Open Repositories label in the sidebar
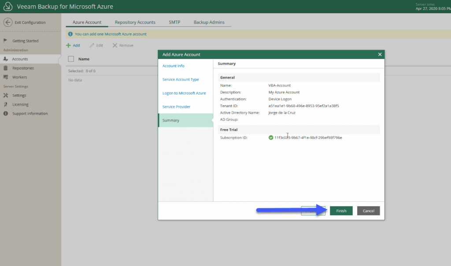The width and height of the screenshot is (451, 266). (x=23, y=68)
